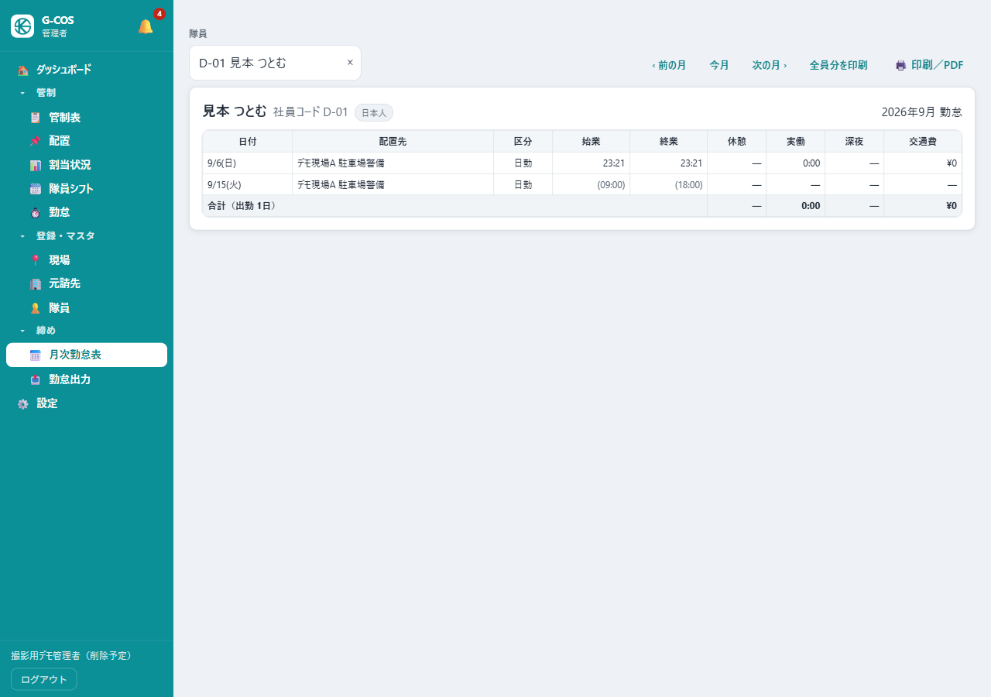Click the ログアウト button
Viewport: 991px width, 697px height.
(x=44, y=679)
